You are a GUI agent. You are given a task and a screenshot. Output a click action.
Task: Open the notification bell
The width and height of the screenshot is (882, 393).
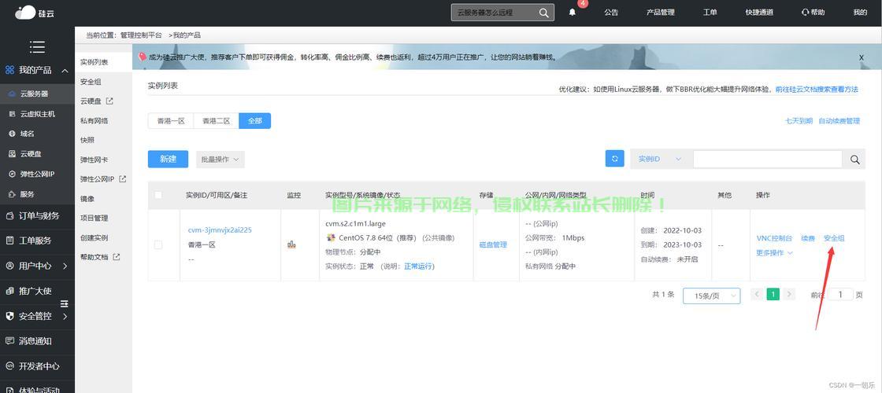click(x=572, y=13)
